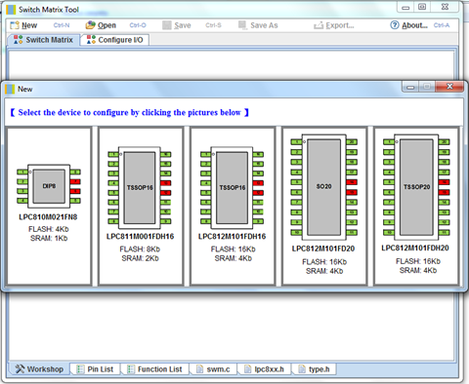Select the LPC811M001FDH16 TSSOP16 chip picture
The image size is (469, 384).
pos(140,188)
